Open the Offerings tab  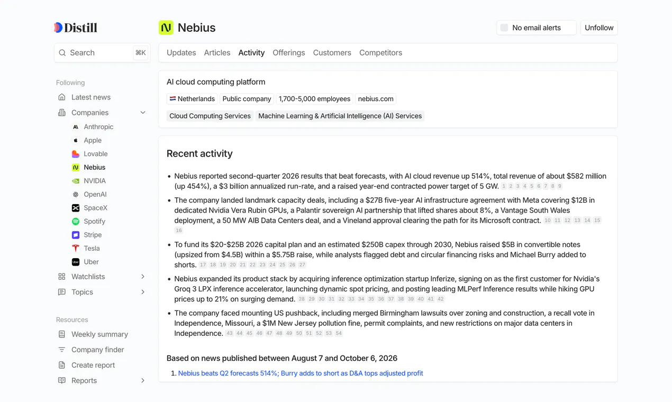click(x=289, y=53)
